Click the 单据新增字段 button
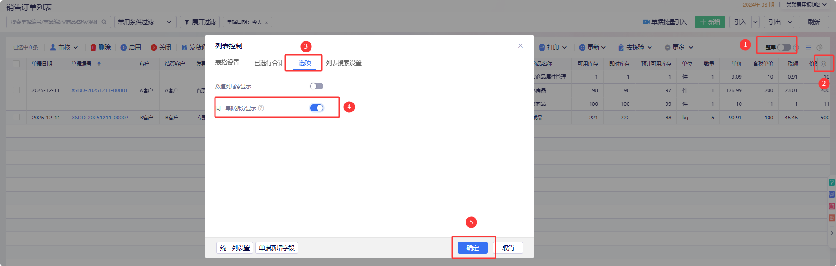 tap(277, 248)
